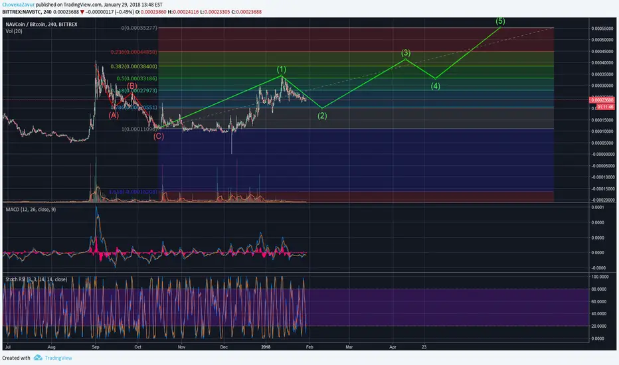This screenshot has height=365, width=619.
Task: Click the TradingView cloud logo icon
Action: click(x=38, y=358)
